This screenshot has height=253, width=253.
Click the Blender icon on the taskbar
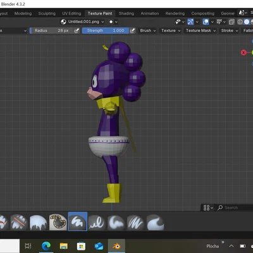click(x=116, y=246)
